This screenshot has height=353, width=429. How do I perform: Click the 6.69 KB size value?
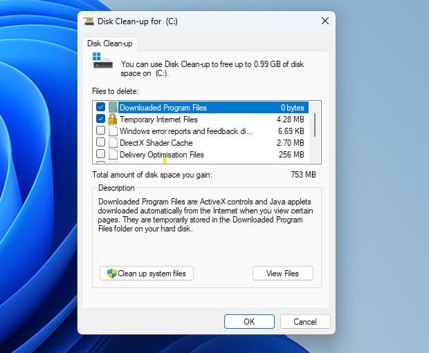click(x=291, y=131)
